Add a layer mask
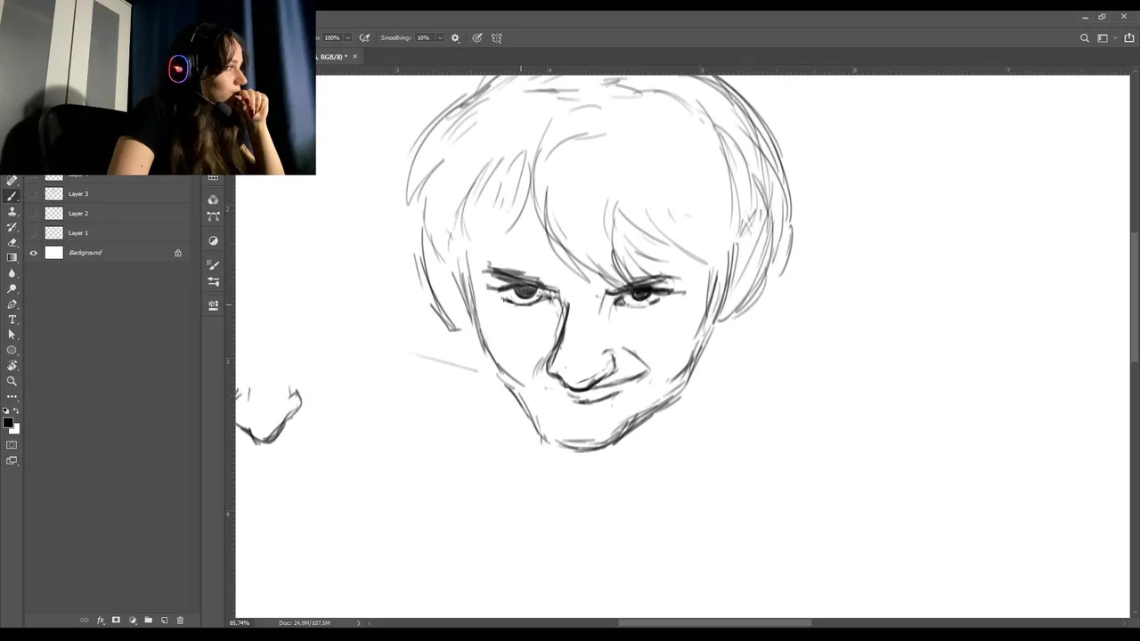This screenshot has height=641, width=1140. point(116,620)
